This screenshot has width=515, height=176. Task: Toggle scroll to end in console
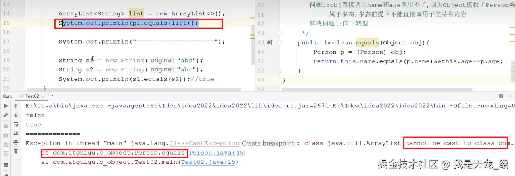16,133
